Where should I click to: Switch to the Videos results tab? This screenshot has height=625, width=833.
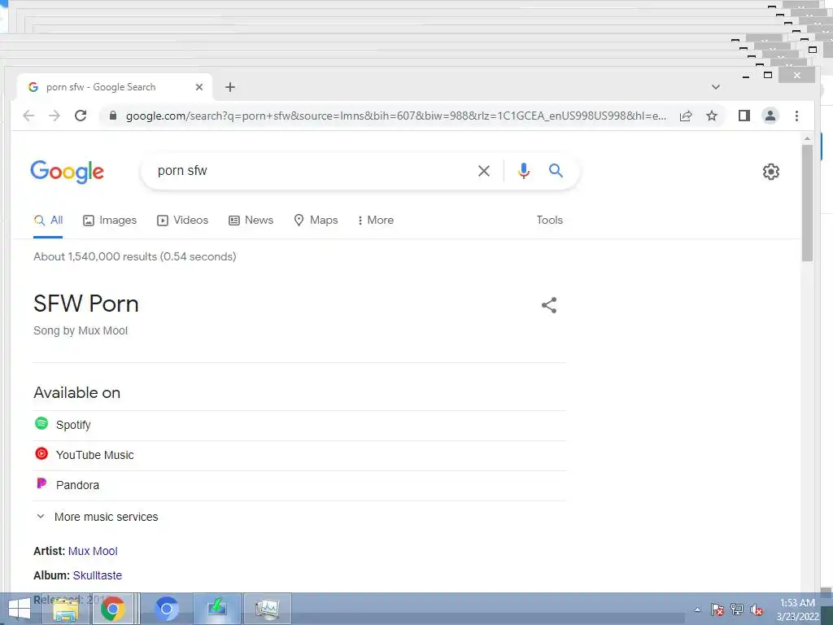point(183,220)
